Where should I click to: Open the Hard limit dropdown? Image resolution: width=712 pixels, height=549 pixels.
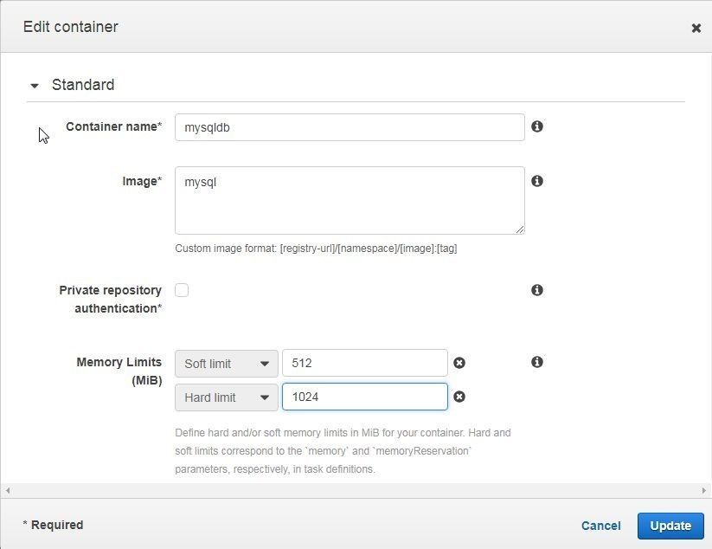click(226, 397)
